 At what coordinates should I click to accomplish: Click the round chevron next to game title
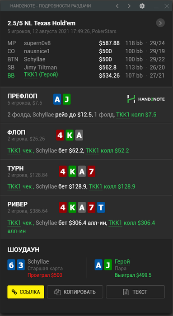tap(160, 23)
